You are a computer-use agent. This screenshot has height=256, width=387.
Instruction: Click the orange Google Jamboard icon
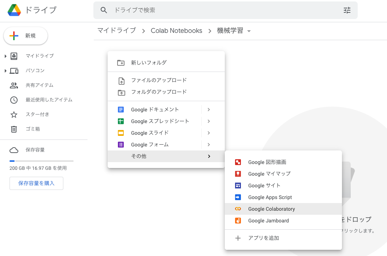[238, 221]
